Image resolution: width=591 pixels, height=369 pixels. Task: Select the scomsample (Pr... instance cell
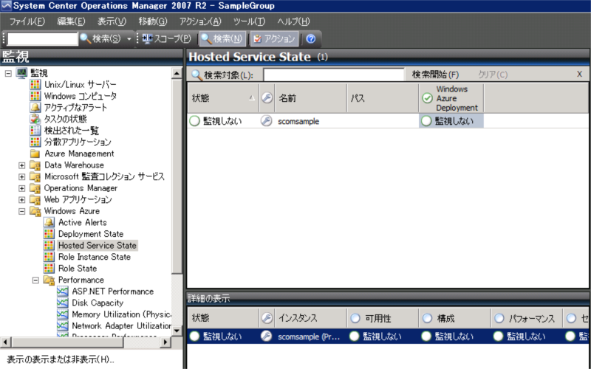click(309, 337)
